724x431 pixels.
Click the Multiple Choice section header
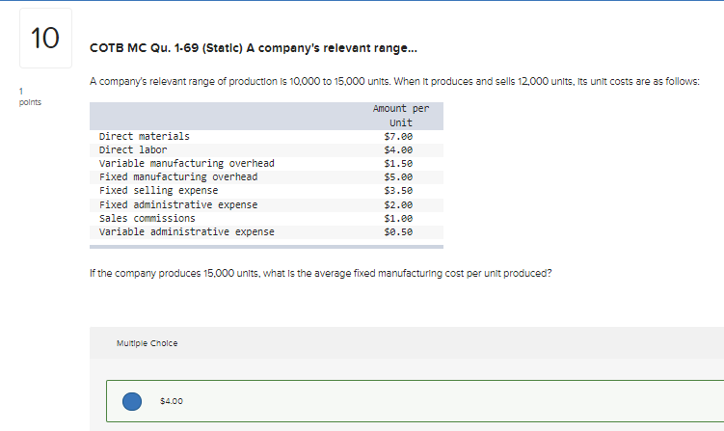tap(147, 343)
